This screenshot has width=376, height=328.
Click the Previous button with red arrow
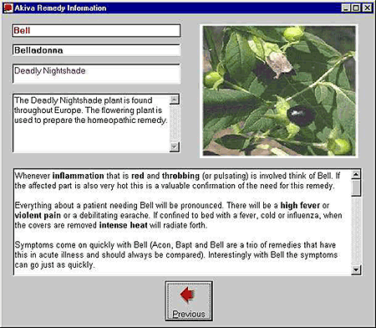pyautogui.click(x=189, y=301)
